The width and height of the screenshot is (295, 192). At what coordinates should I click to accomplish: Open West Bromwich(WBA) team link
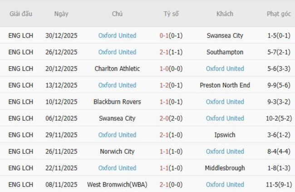[x=117, y=185]
